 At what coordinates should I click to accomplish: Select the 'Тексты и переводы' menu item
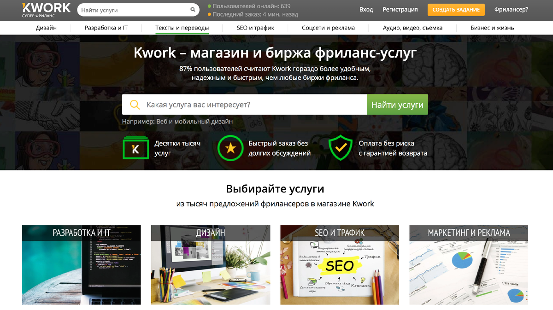pyautogui.click(x=182, y=28)
